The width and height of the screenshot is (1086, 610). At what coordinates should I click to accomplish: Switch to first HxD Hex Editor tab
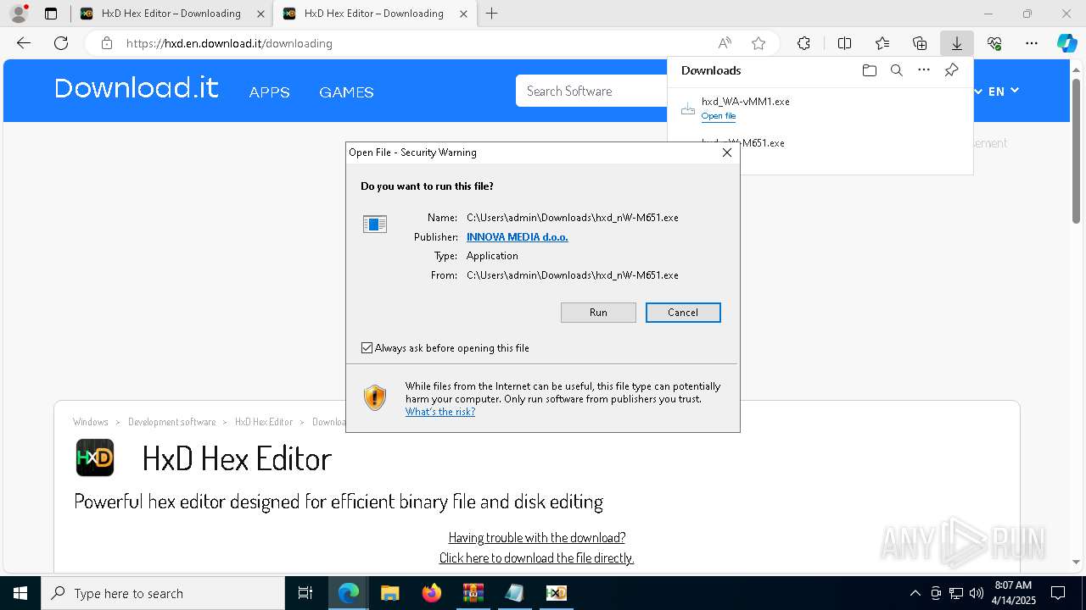171,14
